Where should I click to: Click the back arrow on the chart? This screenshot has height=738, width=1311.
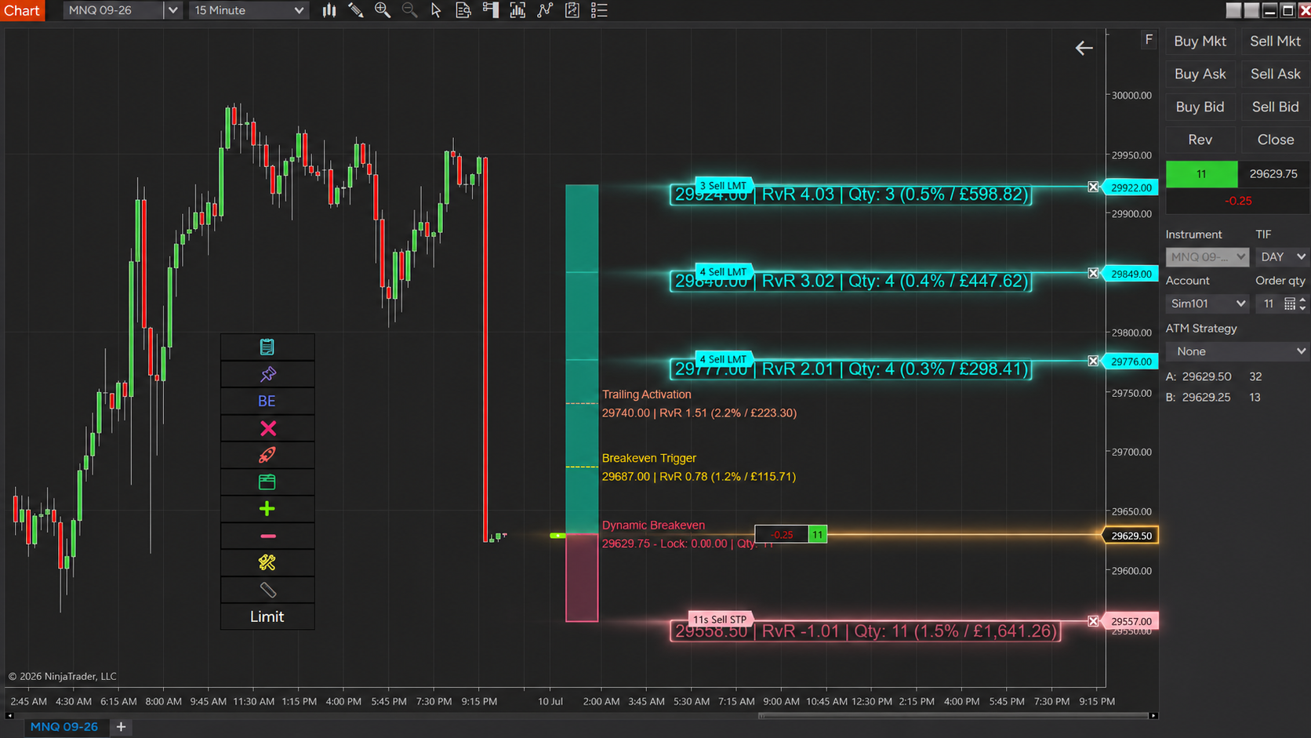coord(1084,49)
